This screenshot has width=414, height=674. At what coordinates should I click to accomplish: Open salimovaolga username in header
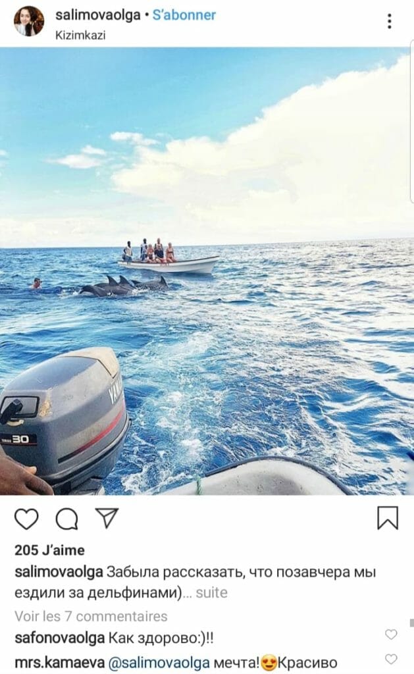(x=98, y=15)
